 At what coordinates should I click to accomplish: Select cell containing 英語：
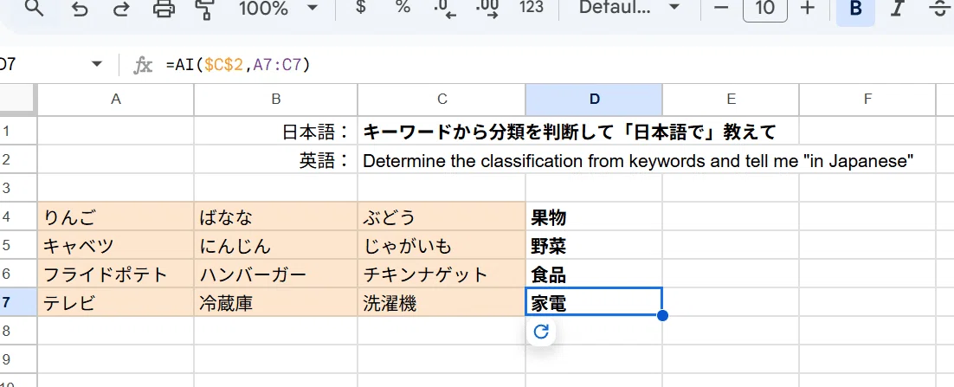pyautogui.click(x=275, y=159)
